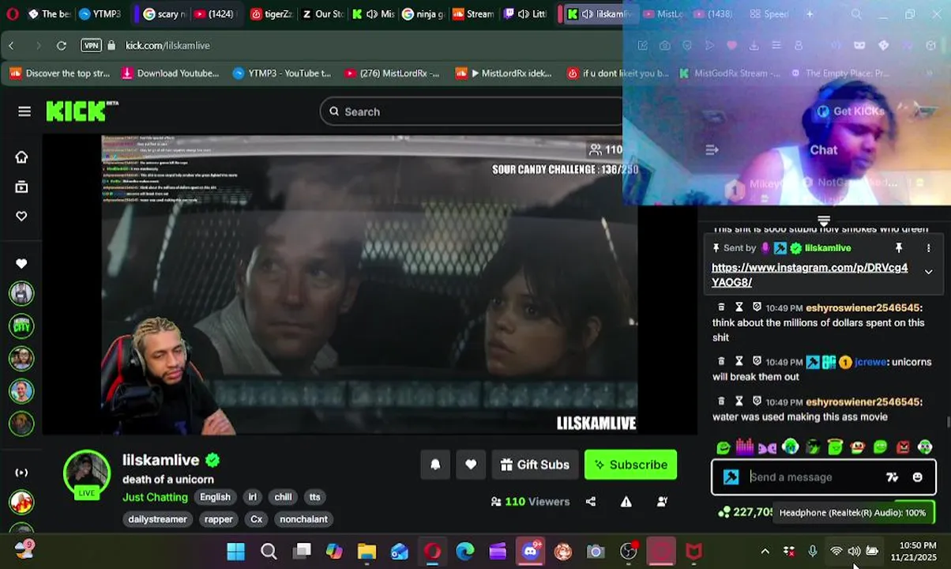Switch to the YTMP3 browser tab
This screenshot has height=569, width=951.
pyautogui.click(x=100, y=14)
